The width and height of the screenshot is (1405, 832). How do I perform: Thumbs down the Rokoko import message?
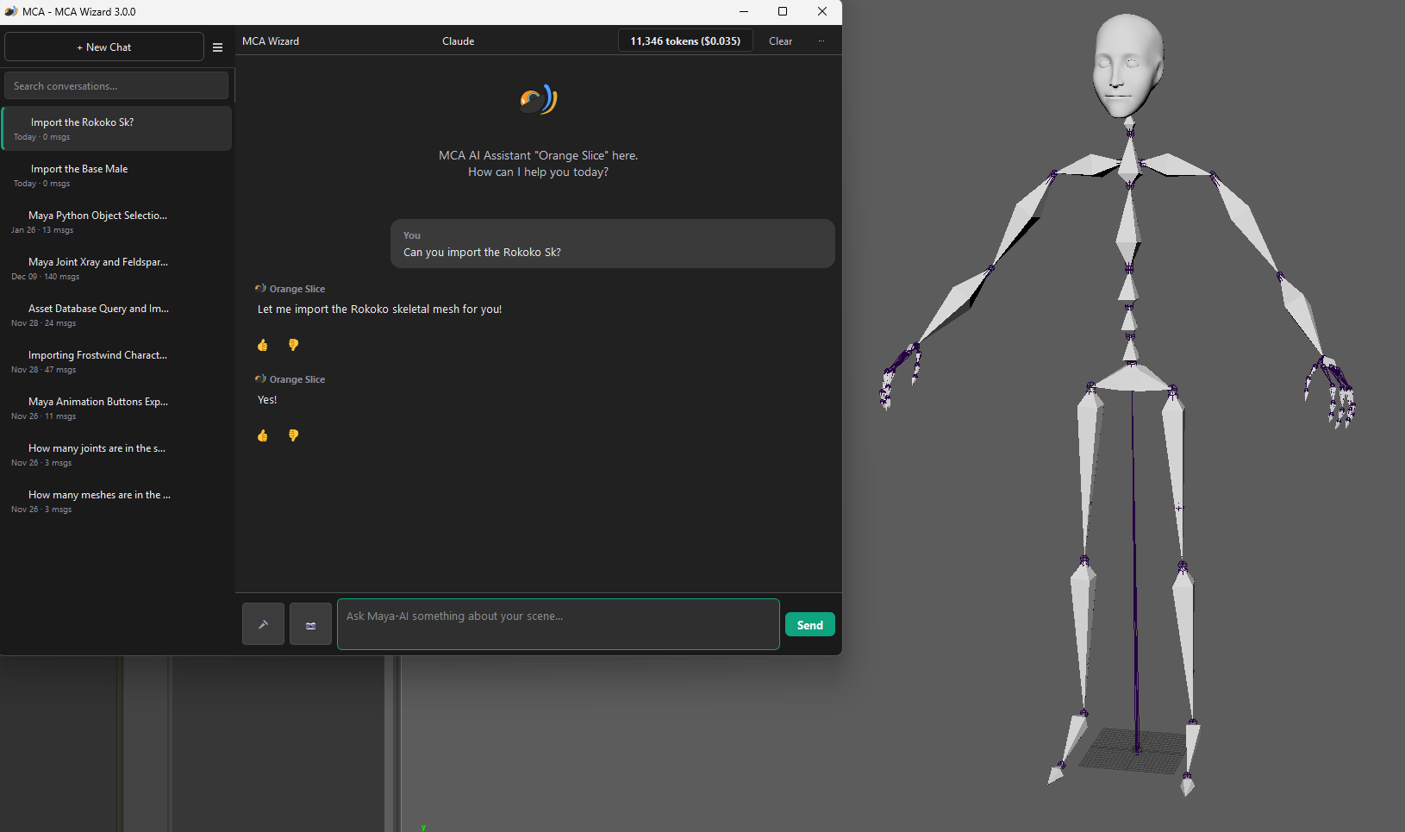point(293,345)
